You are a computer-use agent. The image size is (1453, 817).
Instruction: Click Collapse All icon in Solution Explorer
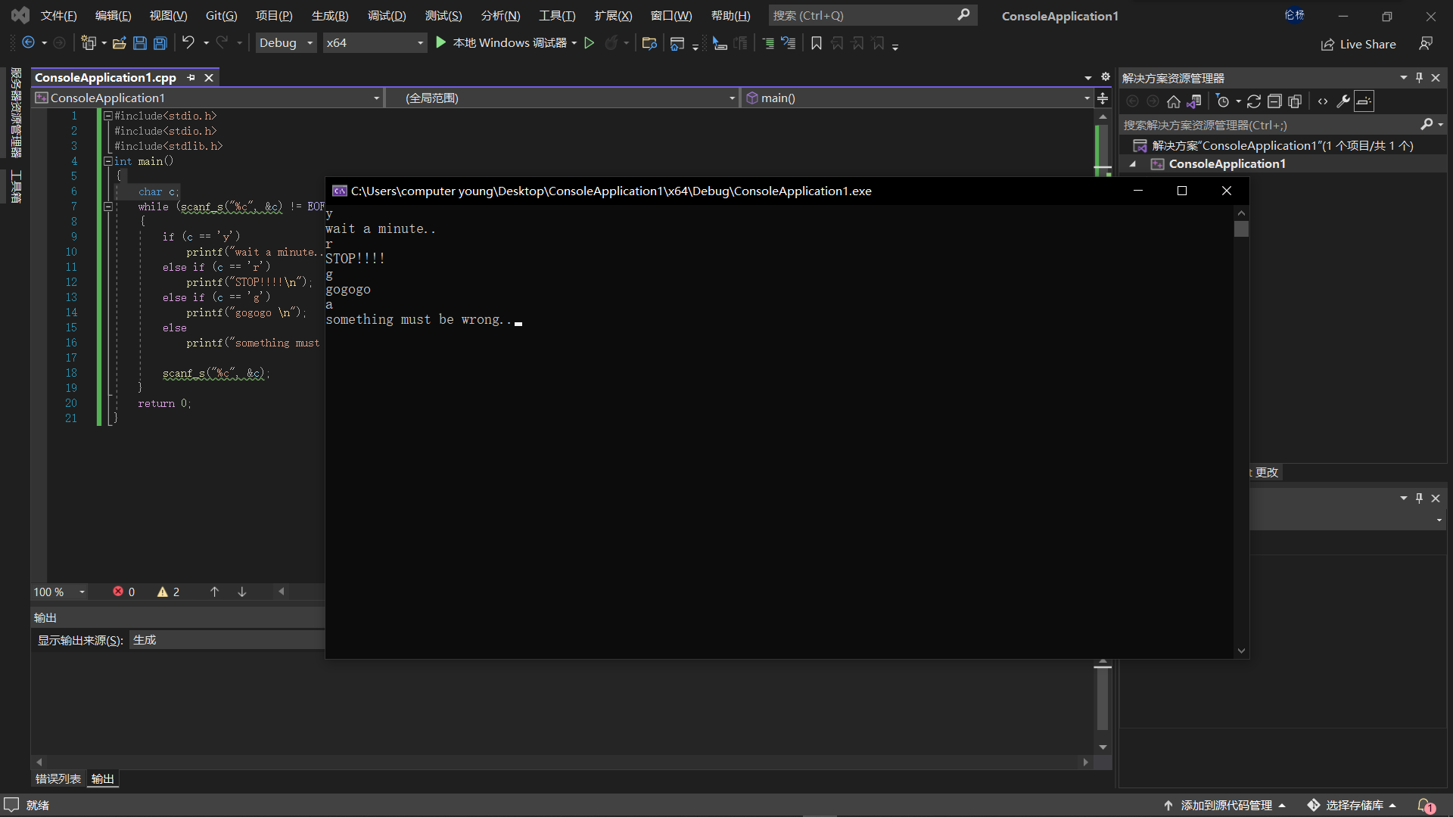[x=1274, y=101]
